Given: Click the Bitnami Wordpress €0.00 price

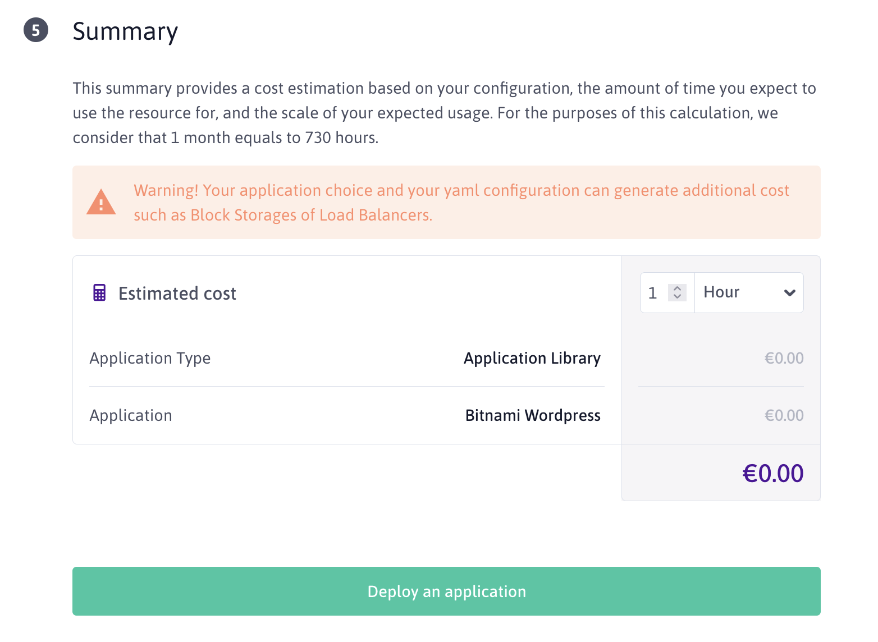Looking at the screenshot, I should pos(784,415).
